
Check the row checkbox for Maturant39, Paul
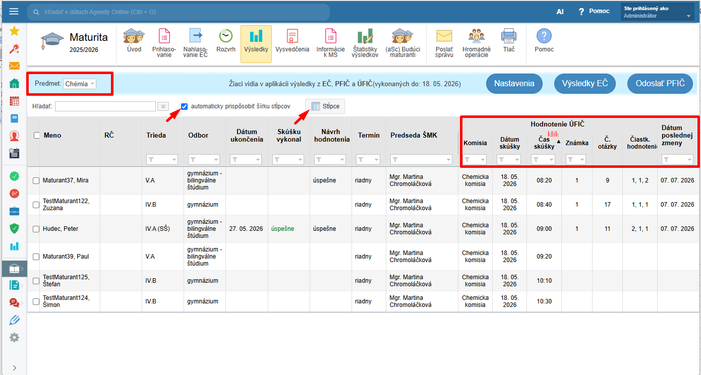(x=36, y=257)
